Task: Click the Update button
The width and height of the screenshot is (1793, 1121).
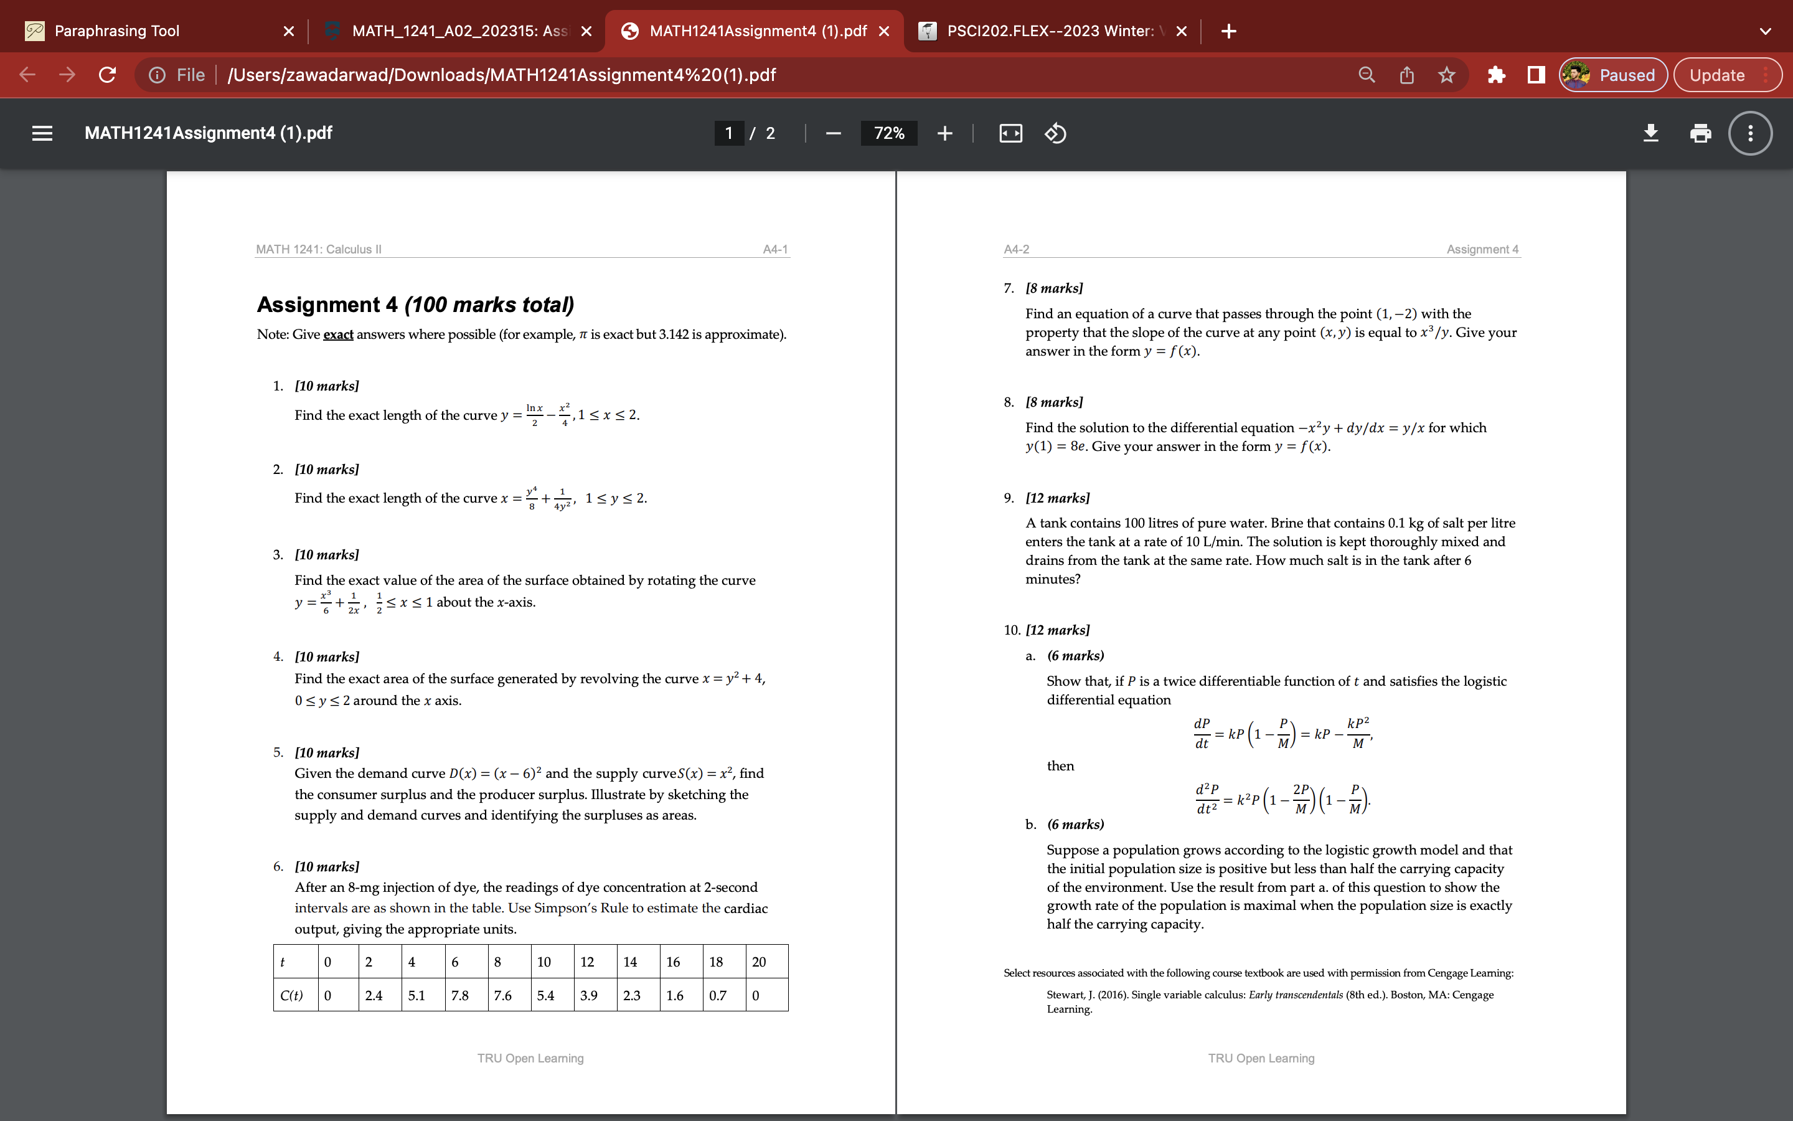Action: click(1718, 74)
